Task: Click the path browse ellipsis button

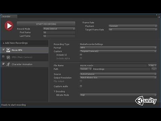Action: pos(154,69)
